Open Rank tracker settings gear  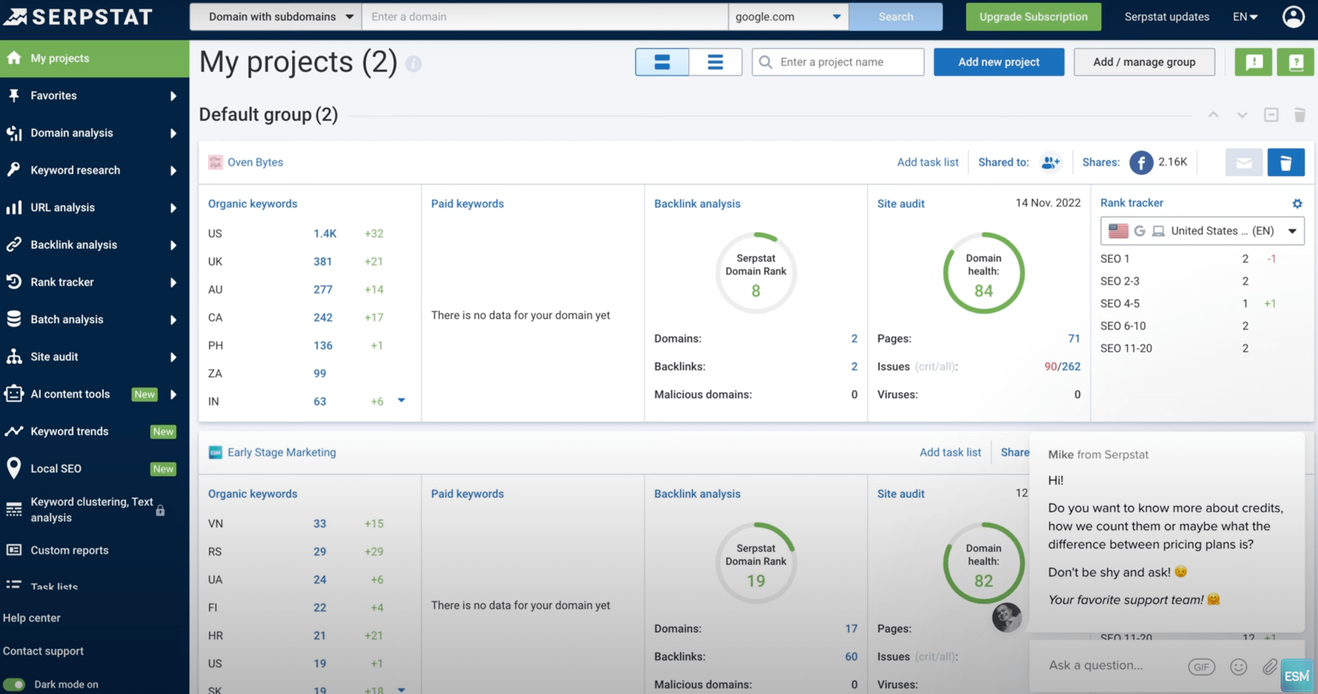[x=1297, y=203]
